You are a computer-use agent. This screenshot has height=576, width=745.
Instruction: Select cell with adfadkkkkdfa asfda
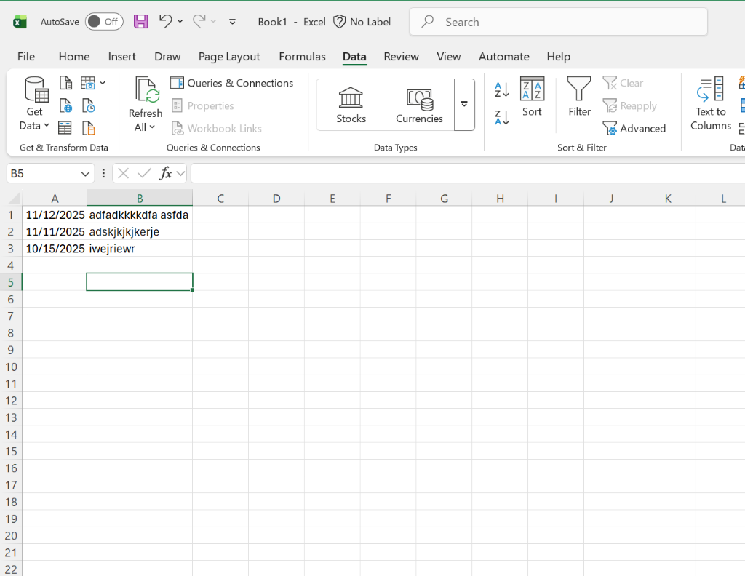pos(140,215)
